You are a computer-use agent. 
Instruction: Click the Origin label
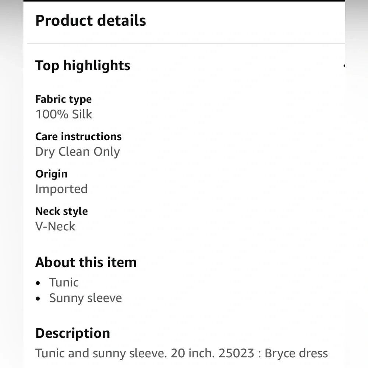pyautogui.click(x=51, y=174)
